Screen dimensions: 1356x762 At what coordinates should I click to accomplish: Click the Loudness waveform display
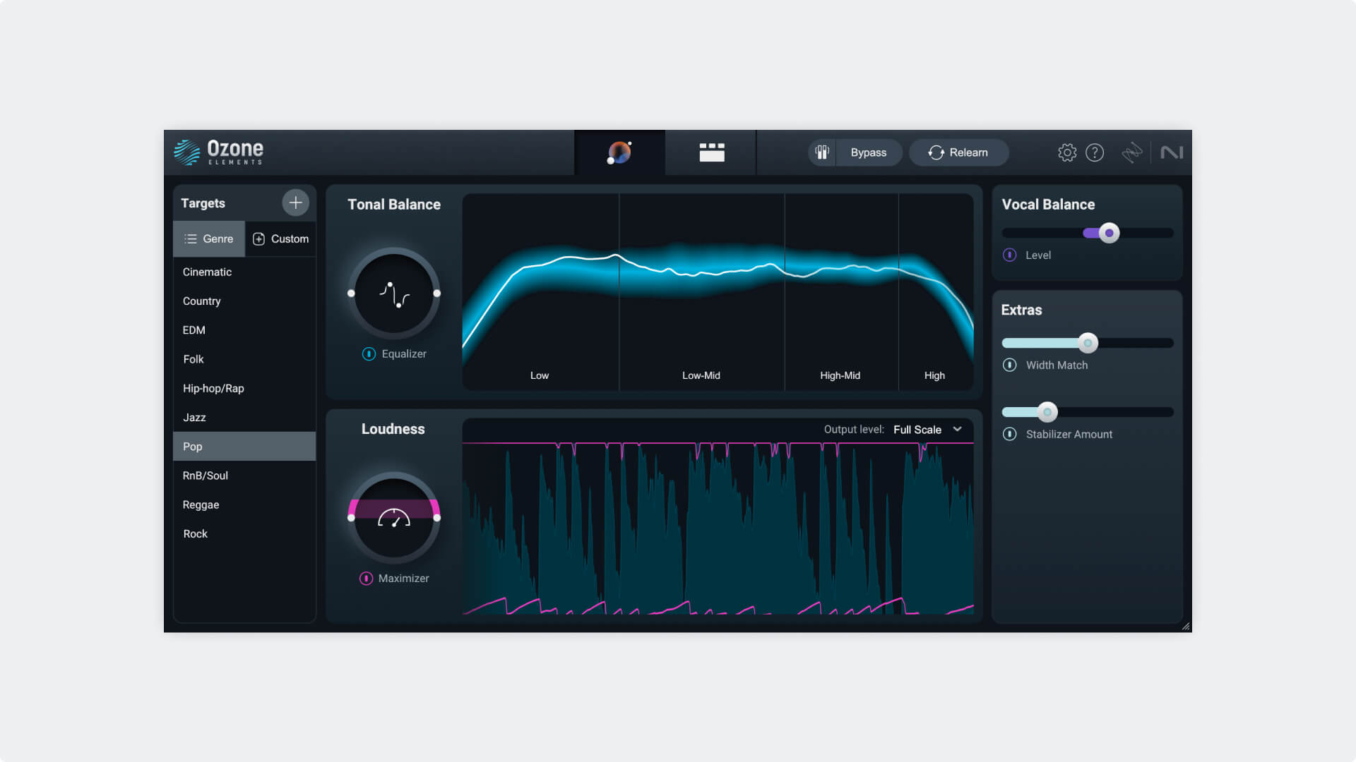[717, 521]
